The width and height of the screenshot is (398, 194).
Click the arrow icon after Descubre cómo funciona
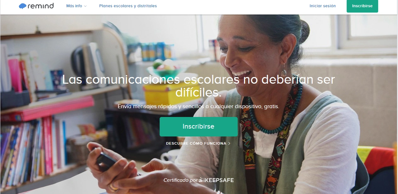point(229,143)
